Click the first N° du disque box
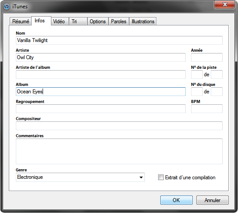Image resolution: width=238 pixels, height=213 pixels. pos(197,92)
